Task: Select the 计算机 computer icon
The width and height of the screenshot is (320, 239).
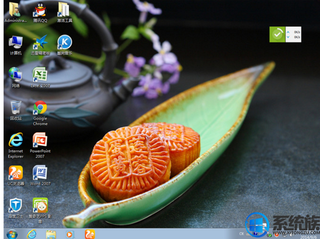Action: (16, 45)
